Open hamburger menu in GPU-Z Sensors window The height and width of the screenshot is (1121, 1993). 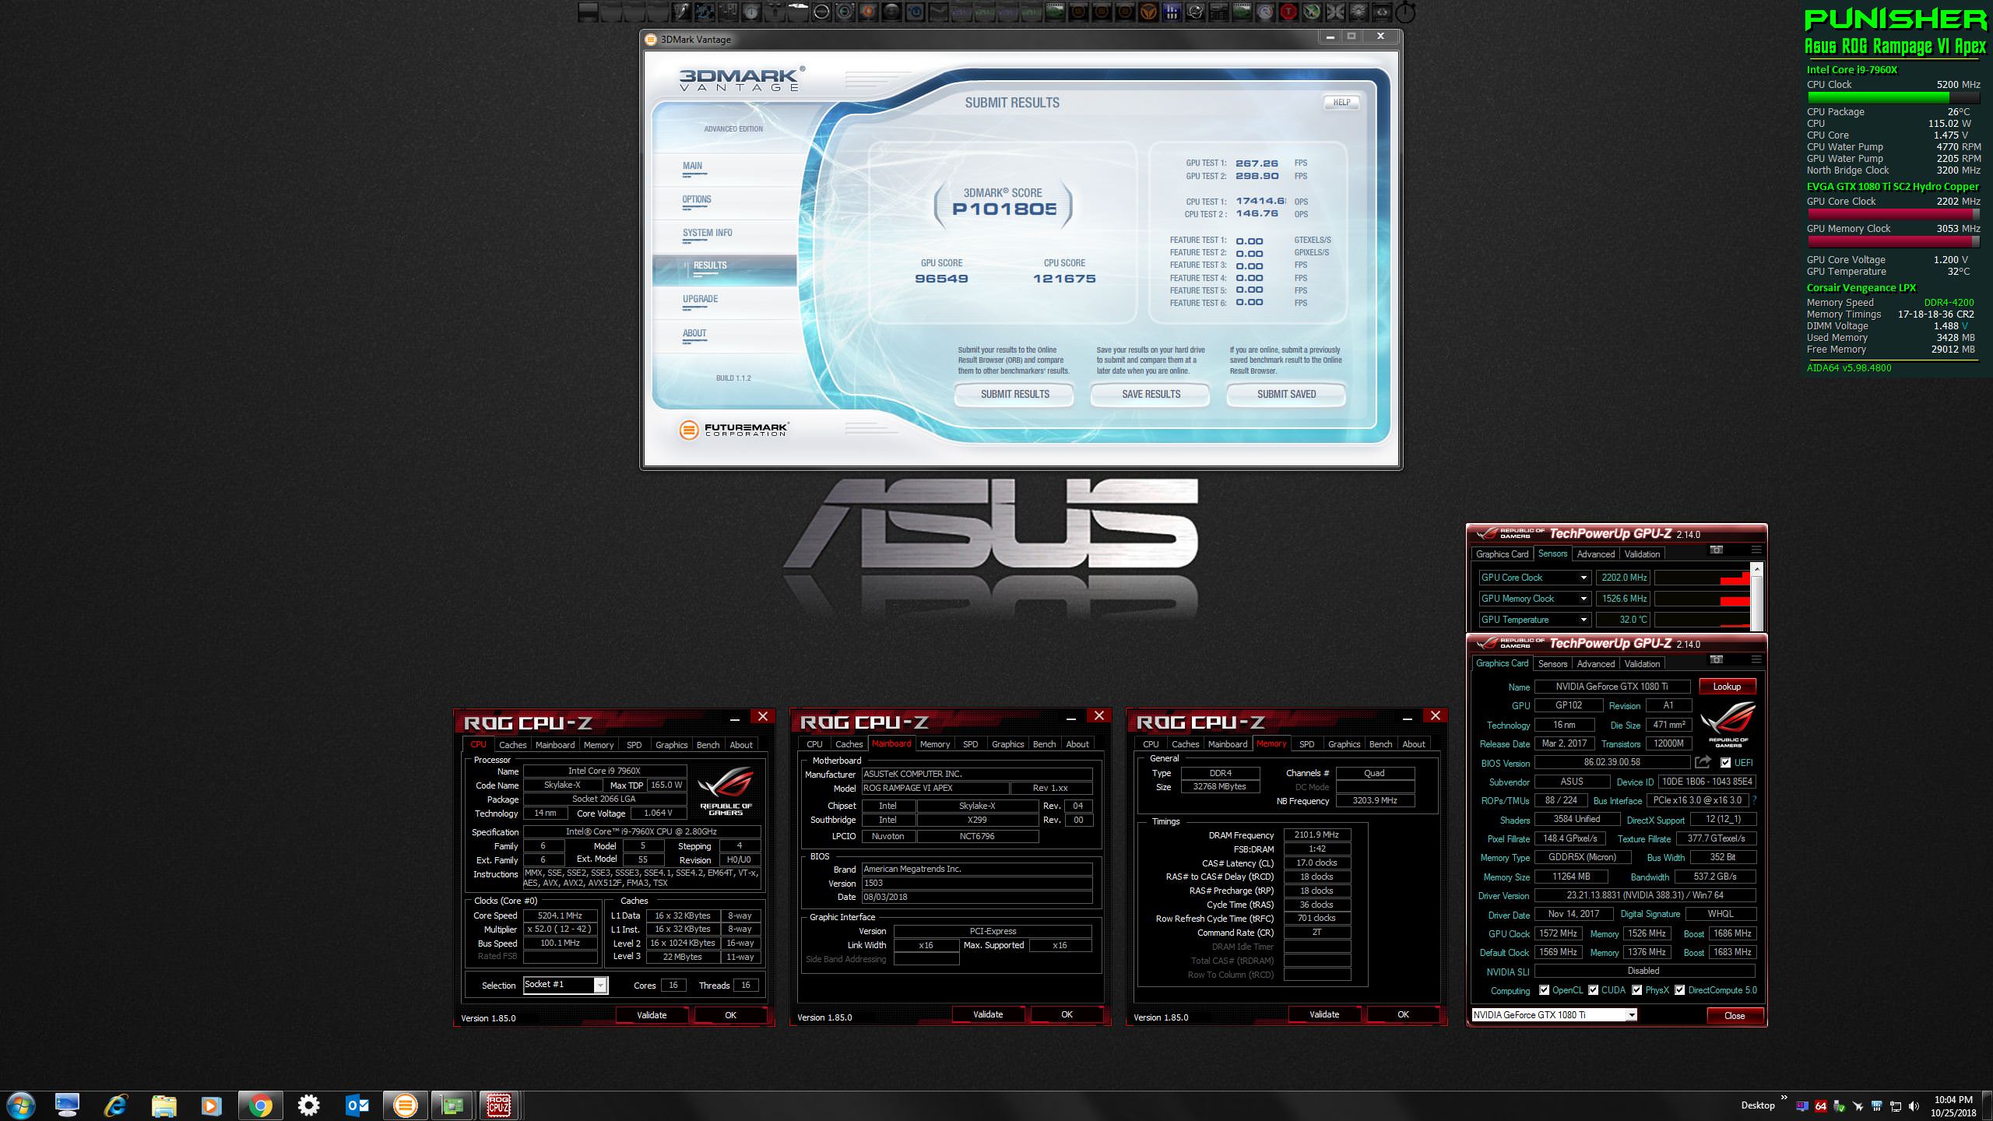click(1756, 550)
